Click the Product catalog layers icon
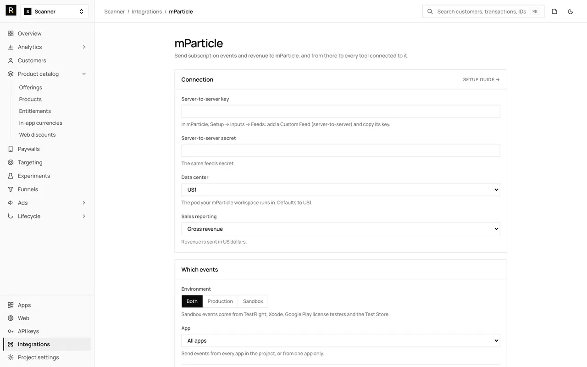The width and height of the screenshot is (587, 367). pyautogui.click(x=11, y=74)
